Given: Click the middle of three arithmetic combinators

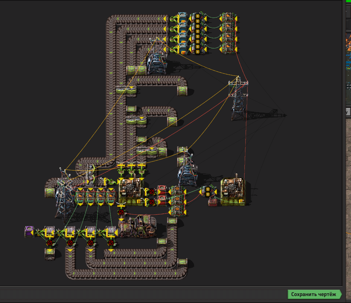Looking at the screenshot, I should 177,201.
